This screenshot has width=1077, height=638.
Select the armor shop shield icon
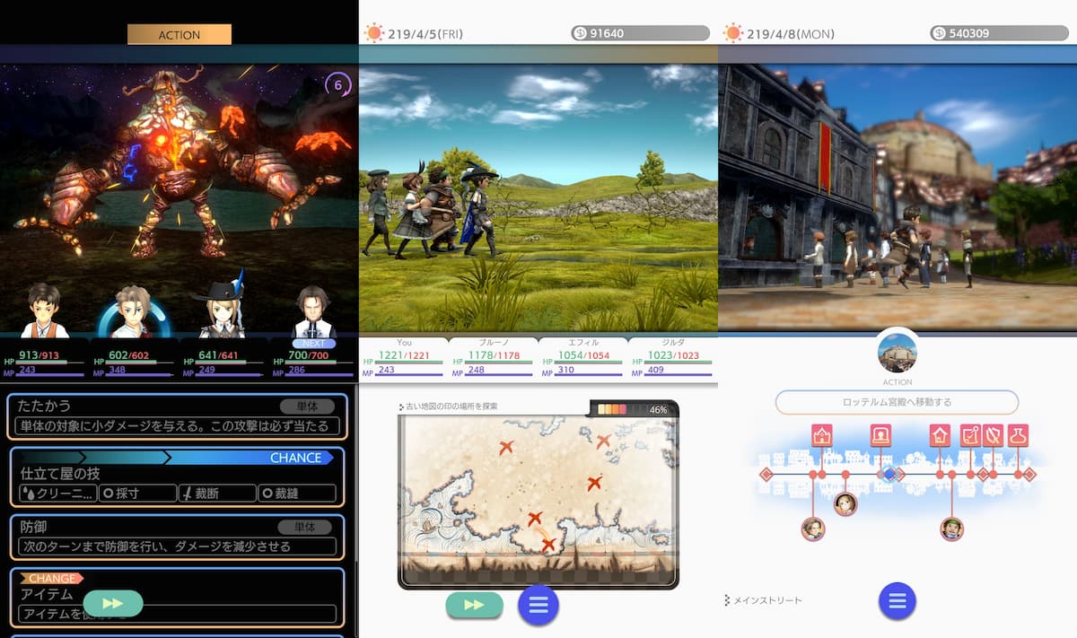993,436
